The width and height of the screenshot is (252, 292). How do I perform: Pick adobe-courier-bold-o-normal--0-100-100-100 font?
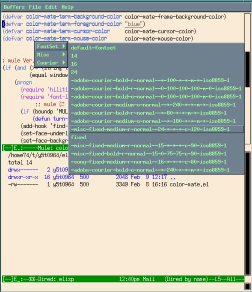[156, 96]
